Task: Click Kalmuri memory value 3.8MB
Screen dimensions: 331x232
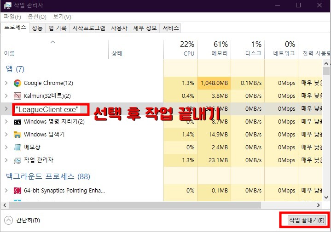Action: pos(220,96)
